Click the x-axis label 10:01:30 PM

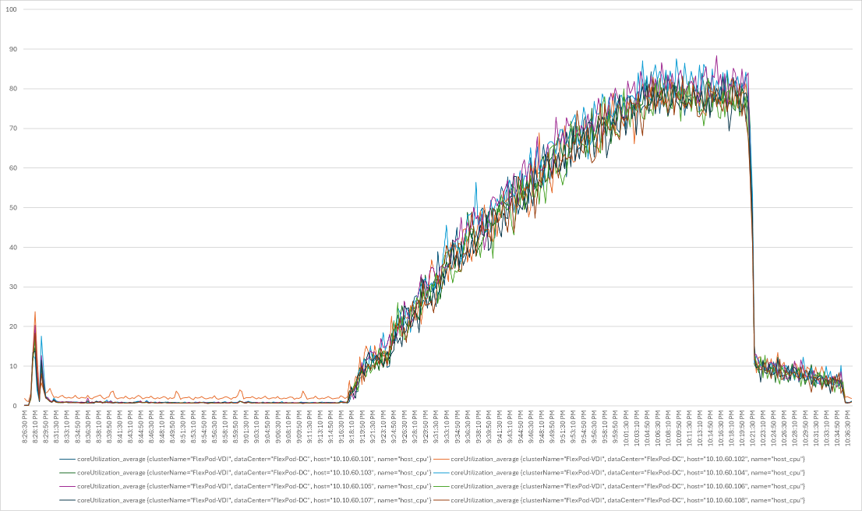[x=626, y=427]
